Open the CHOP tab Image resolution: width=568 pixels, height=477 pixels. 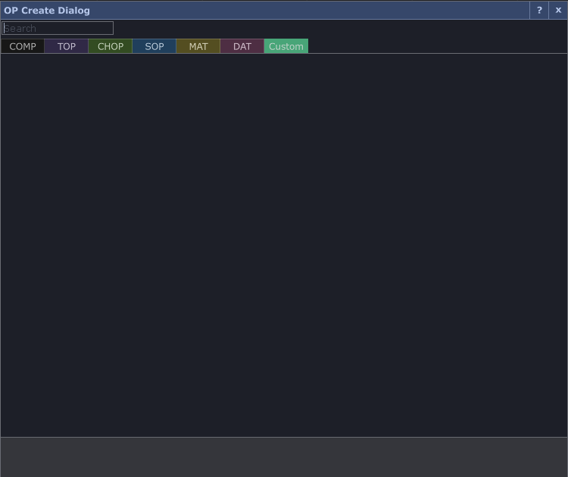click(x=111, y=46)
